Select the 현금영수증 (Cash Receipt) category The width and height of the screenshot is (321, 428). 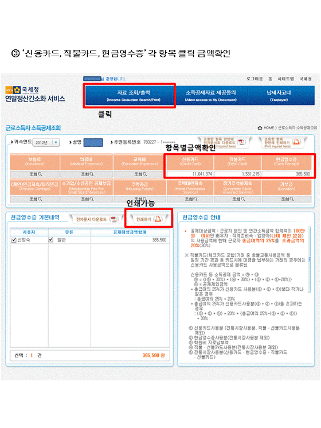(286, 162)
